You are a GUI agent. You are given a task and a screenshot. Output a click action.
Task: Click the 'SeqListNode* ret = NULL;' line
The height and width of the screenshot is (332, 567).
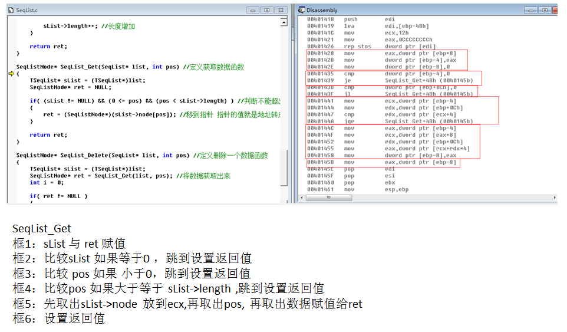pos(71,87)
